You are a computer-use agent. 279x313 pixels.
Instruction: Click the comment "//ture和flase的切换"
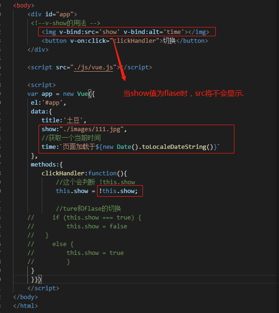coord(88,209)
